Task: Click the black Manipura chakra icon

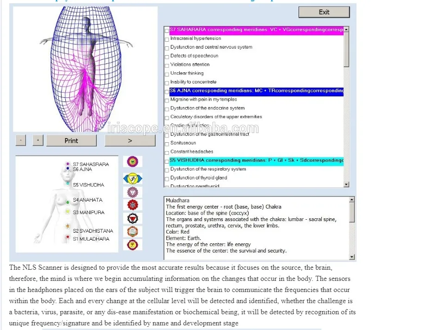Action: click(132, 219)
